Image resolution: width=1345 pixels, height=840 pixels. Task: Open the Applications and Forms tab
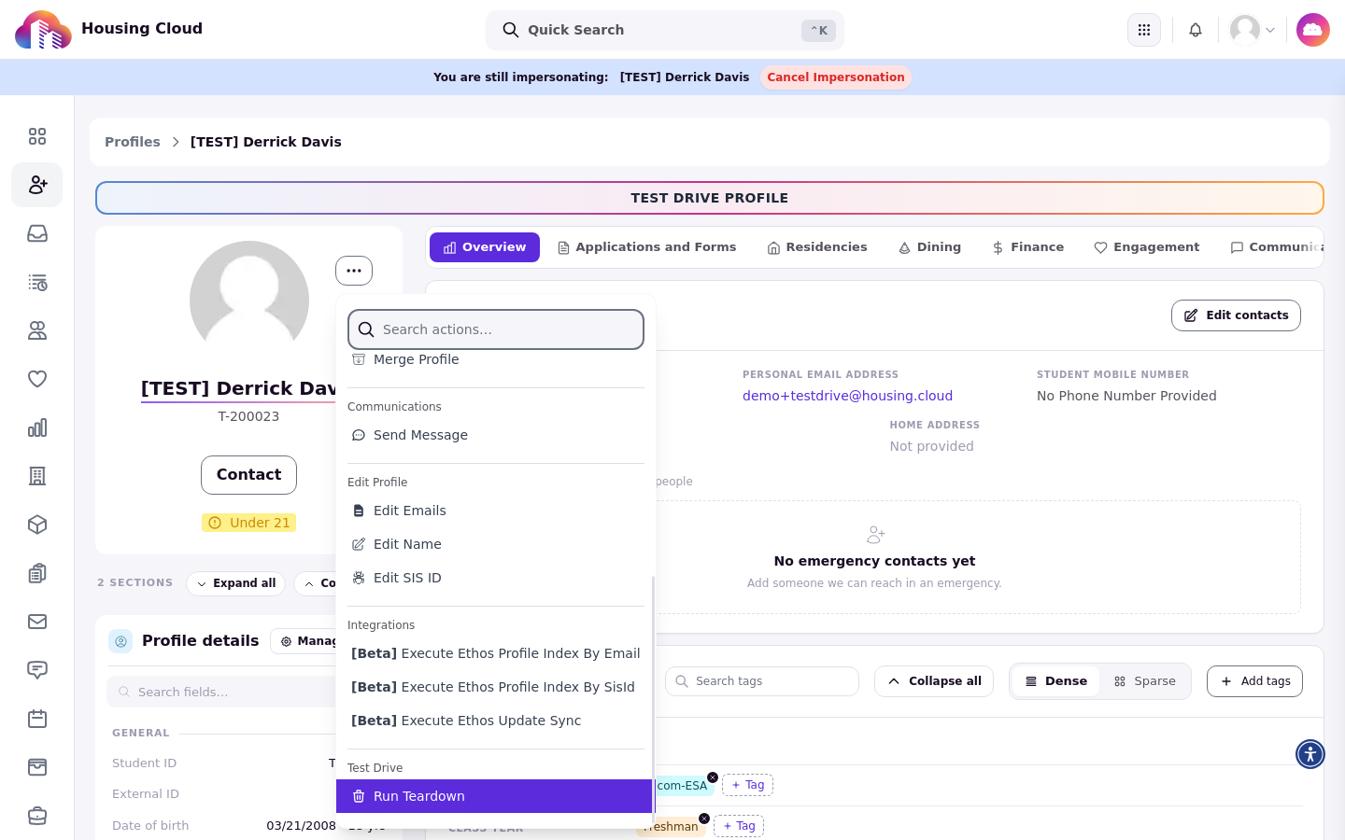[x=646, y=247]
